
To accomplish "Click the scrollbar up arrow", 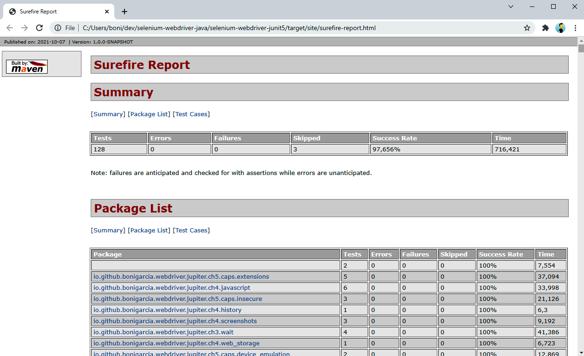I will pyautogui.click(x=581, y=40).
